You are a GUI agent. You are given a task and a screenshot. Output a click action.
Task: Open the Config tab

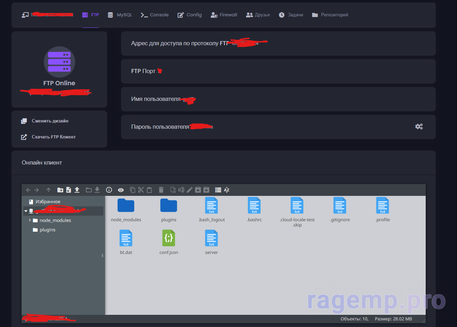point(190,15)
